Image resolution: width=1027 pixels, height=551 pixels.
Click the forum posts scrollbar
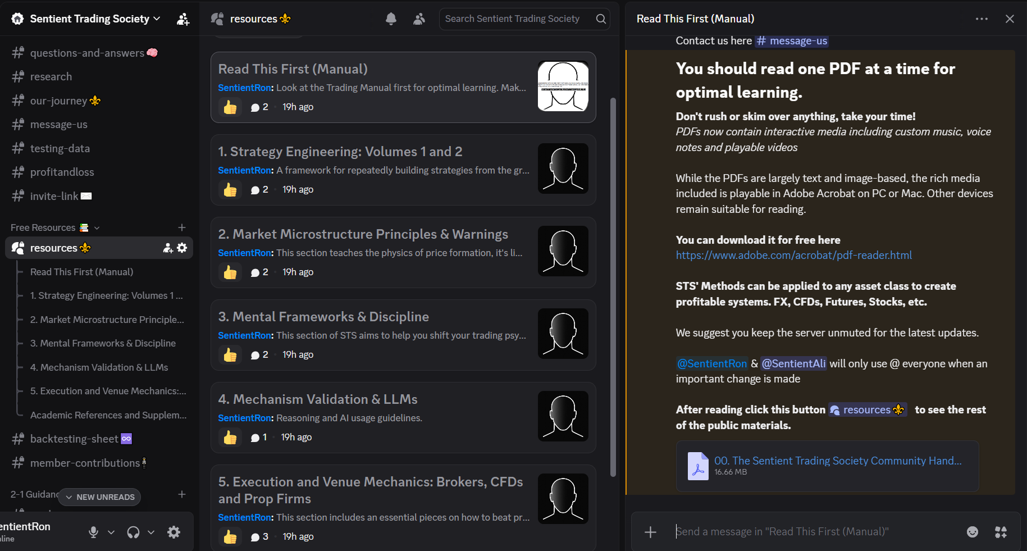[x=613, y=286]
